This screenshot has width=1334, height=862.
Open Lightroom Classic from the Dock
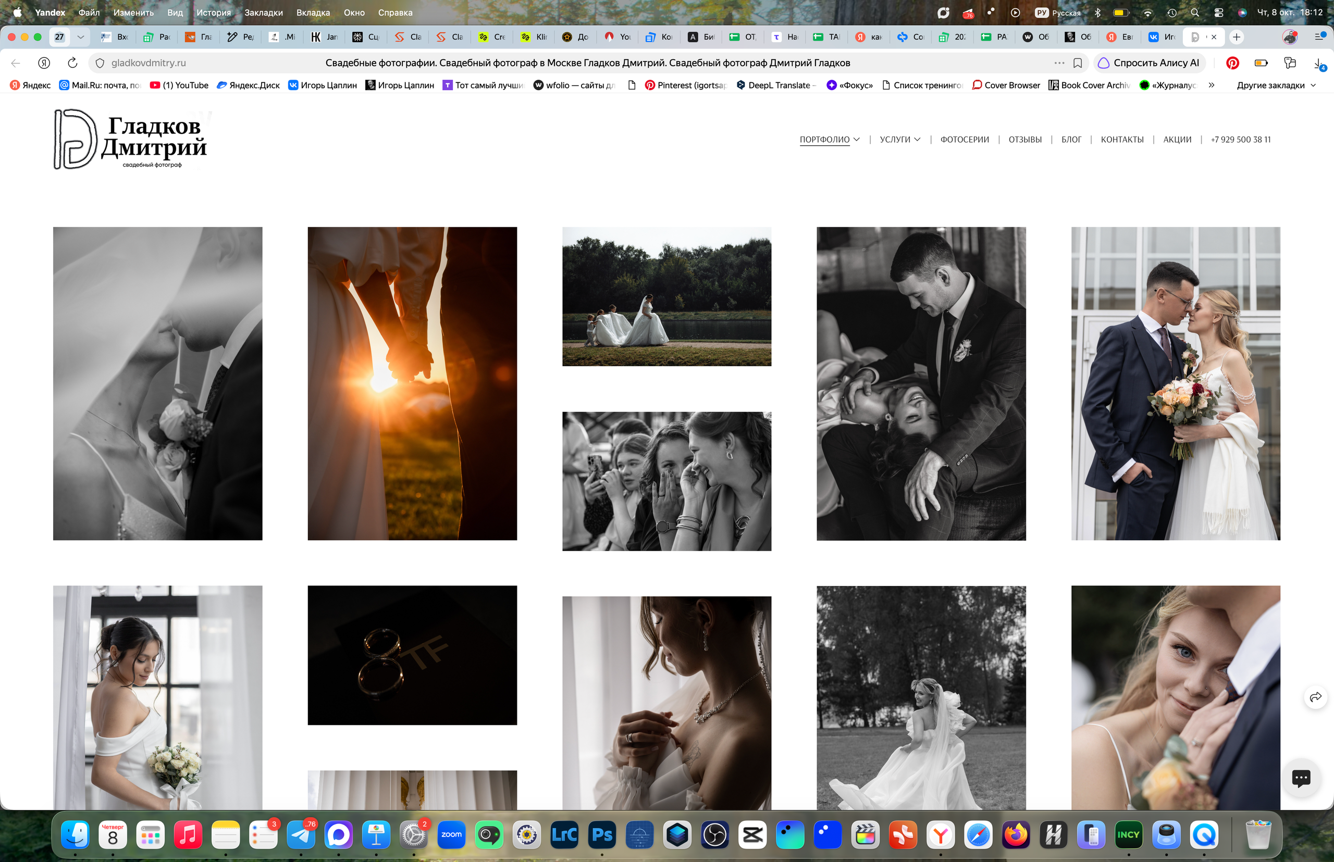point(564,834)
